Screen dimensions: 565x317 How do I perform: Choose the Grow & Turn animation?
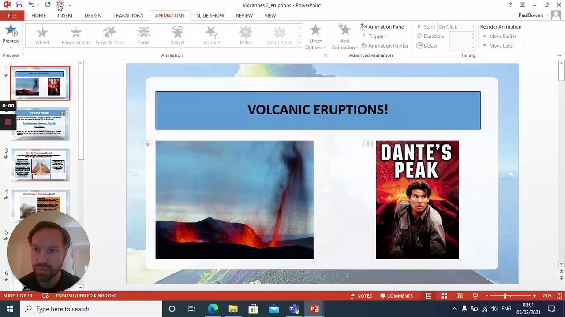(x=110, y=35)
